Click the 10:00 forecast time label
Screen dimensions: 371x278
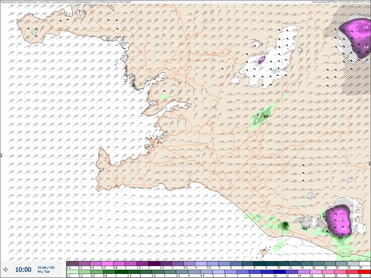coord(23,270)
